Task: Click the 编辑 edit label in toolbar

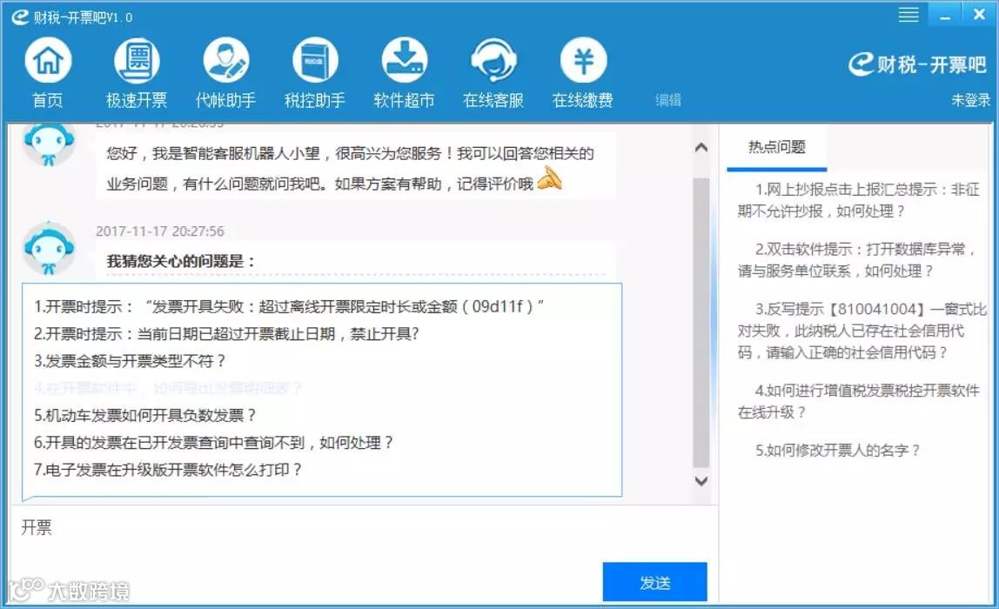Action: (x=668, y=100)
